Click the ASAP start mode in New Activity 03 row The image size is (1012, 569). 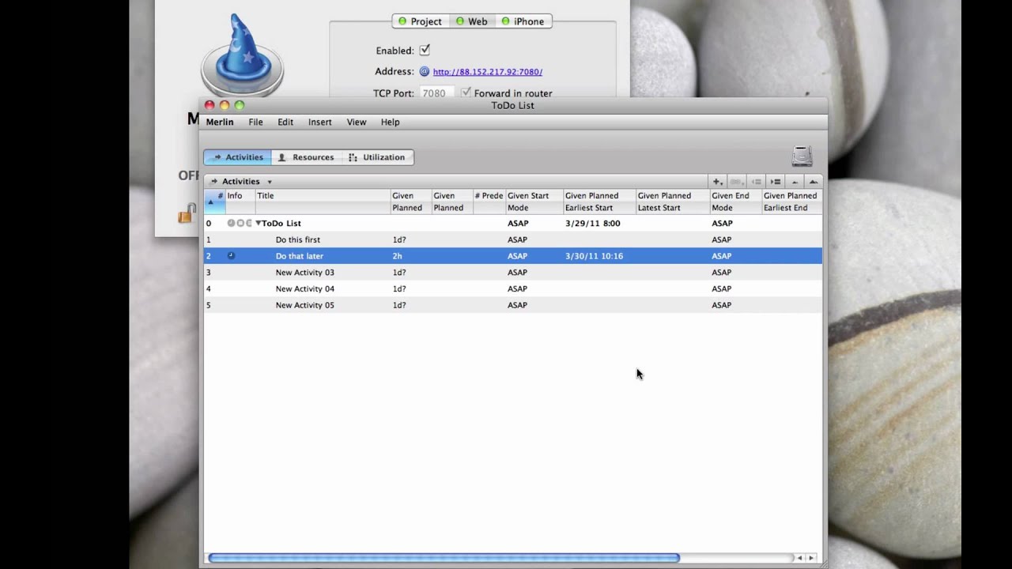click(517, 272)
